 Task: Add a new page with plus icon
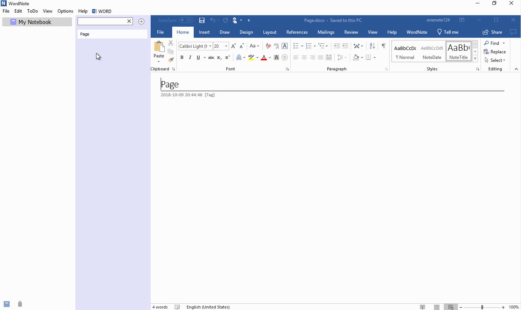(x=141, y=21)
